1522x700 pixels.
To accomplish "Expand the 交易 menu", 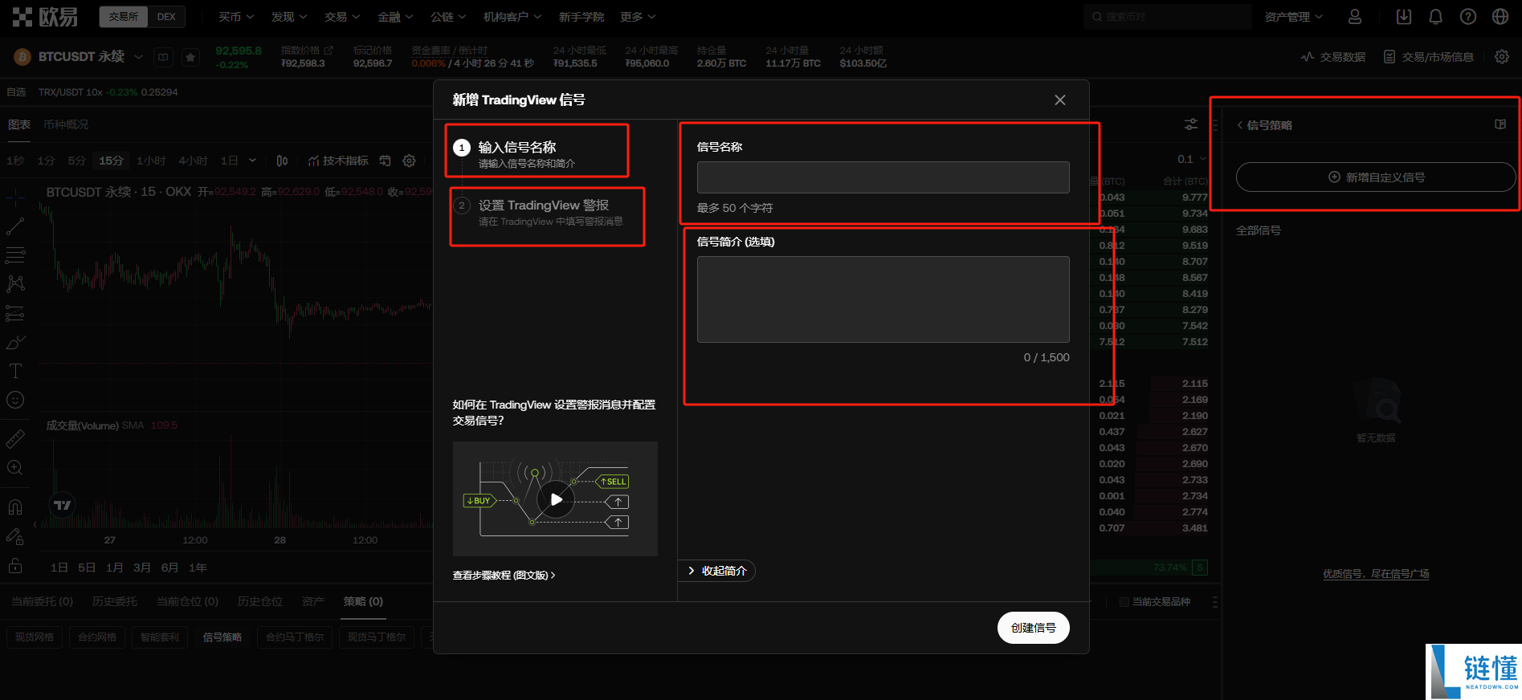I will point(342,17).
